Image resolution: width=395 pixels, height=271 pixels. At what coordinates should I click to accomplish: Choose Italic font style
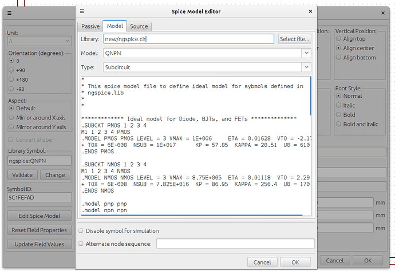[338, 105]
